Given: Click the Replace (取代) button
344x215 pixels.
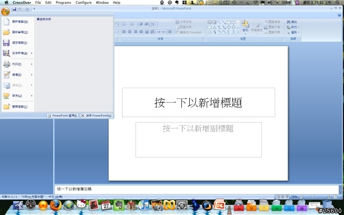Looking at the screenshot, I should click(293, 27).
